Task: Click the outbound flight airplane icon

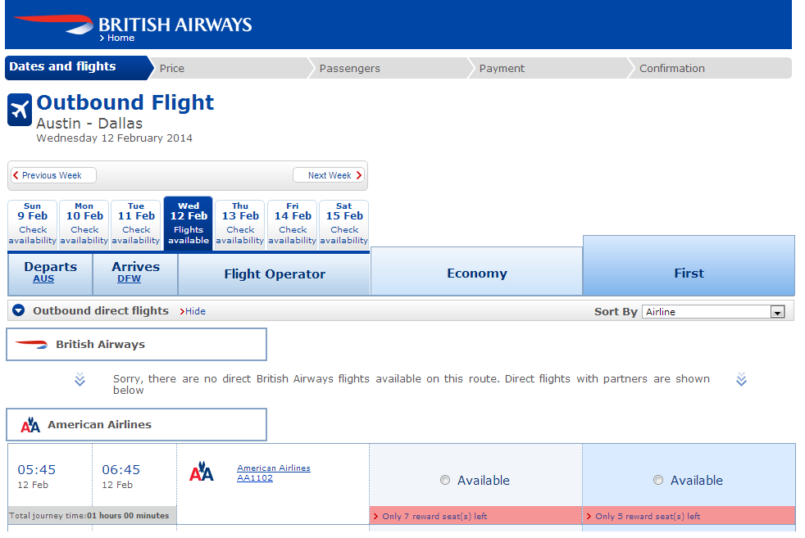Action: 20,110
